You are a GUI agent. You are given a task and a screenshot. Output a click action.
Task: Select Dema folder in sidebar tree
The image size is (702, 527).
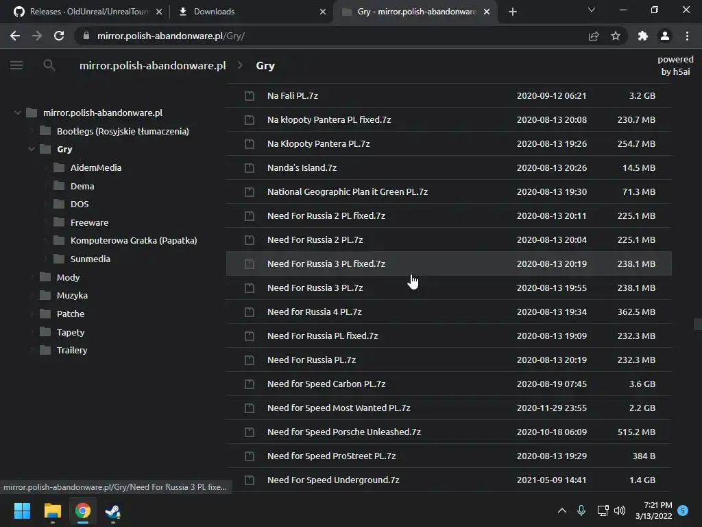tap(82, 186)
